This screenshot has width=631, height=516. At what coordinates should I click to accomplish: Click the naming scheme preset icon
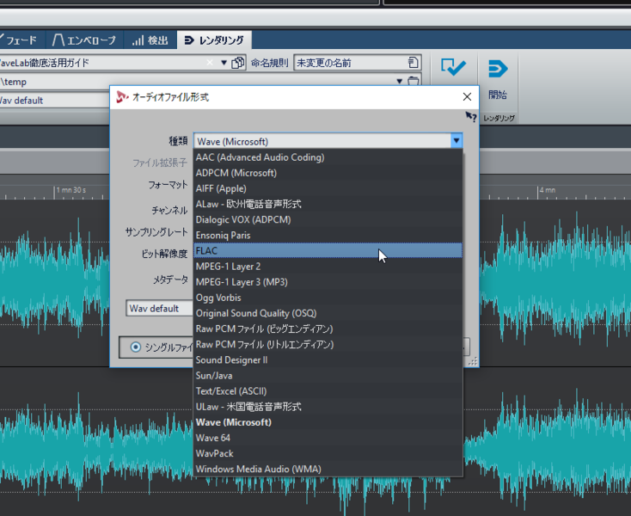coord(413,63)
